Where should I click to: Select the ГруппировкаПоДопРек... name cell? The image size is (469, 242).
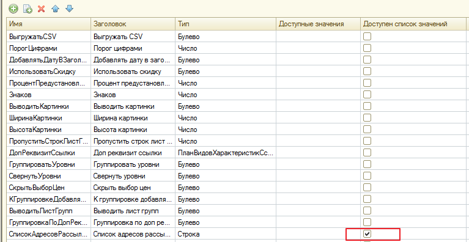49,222
